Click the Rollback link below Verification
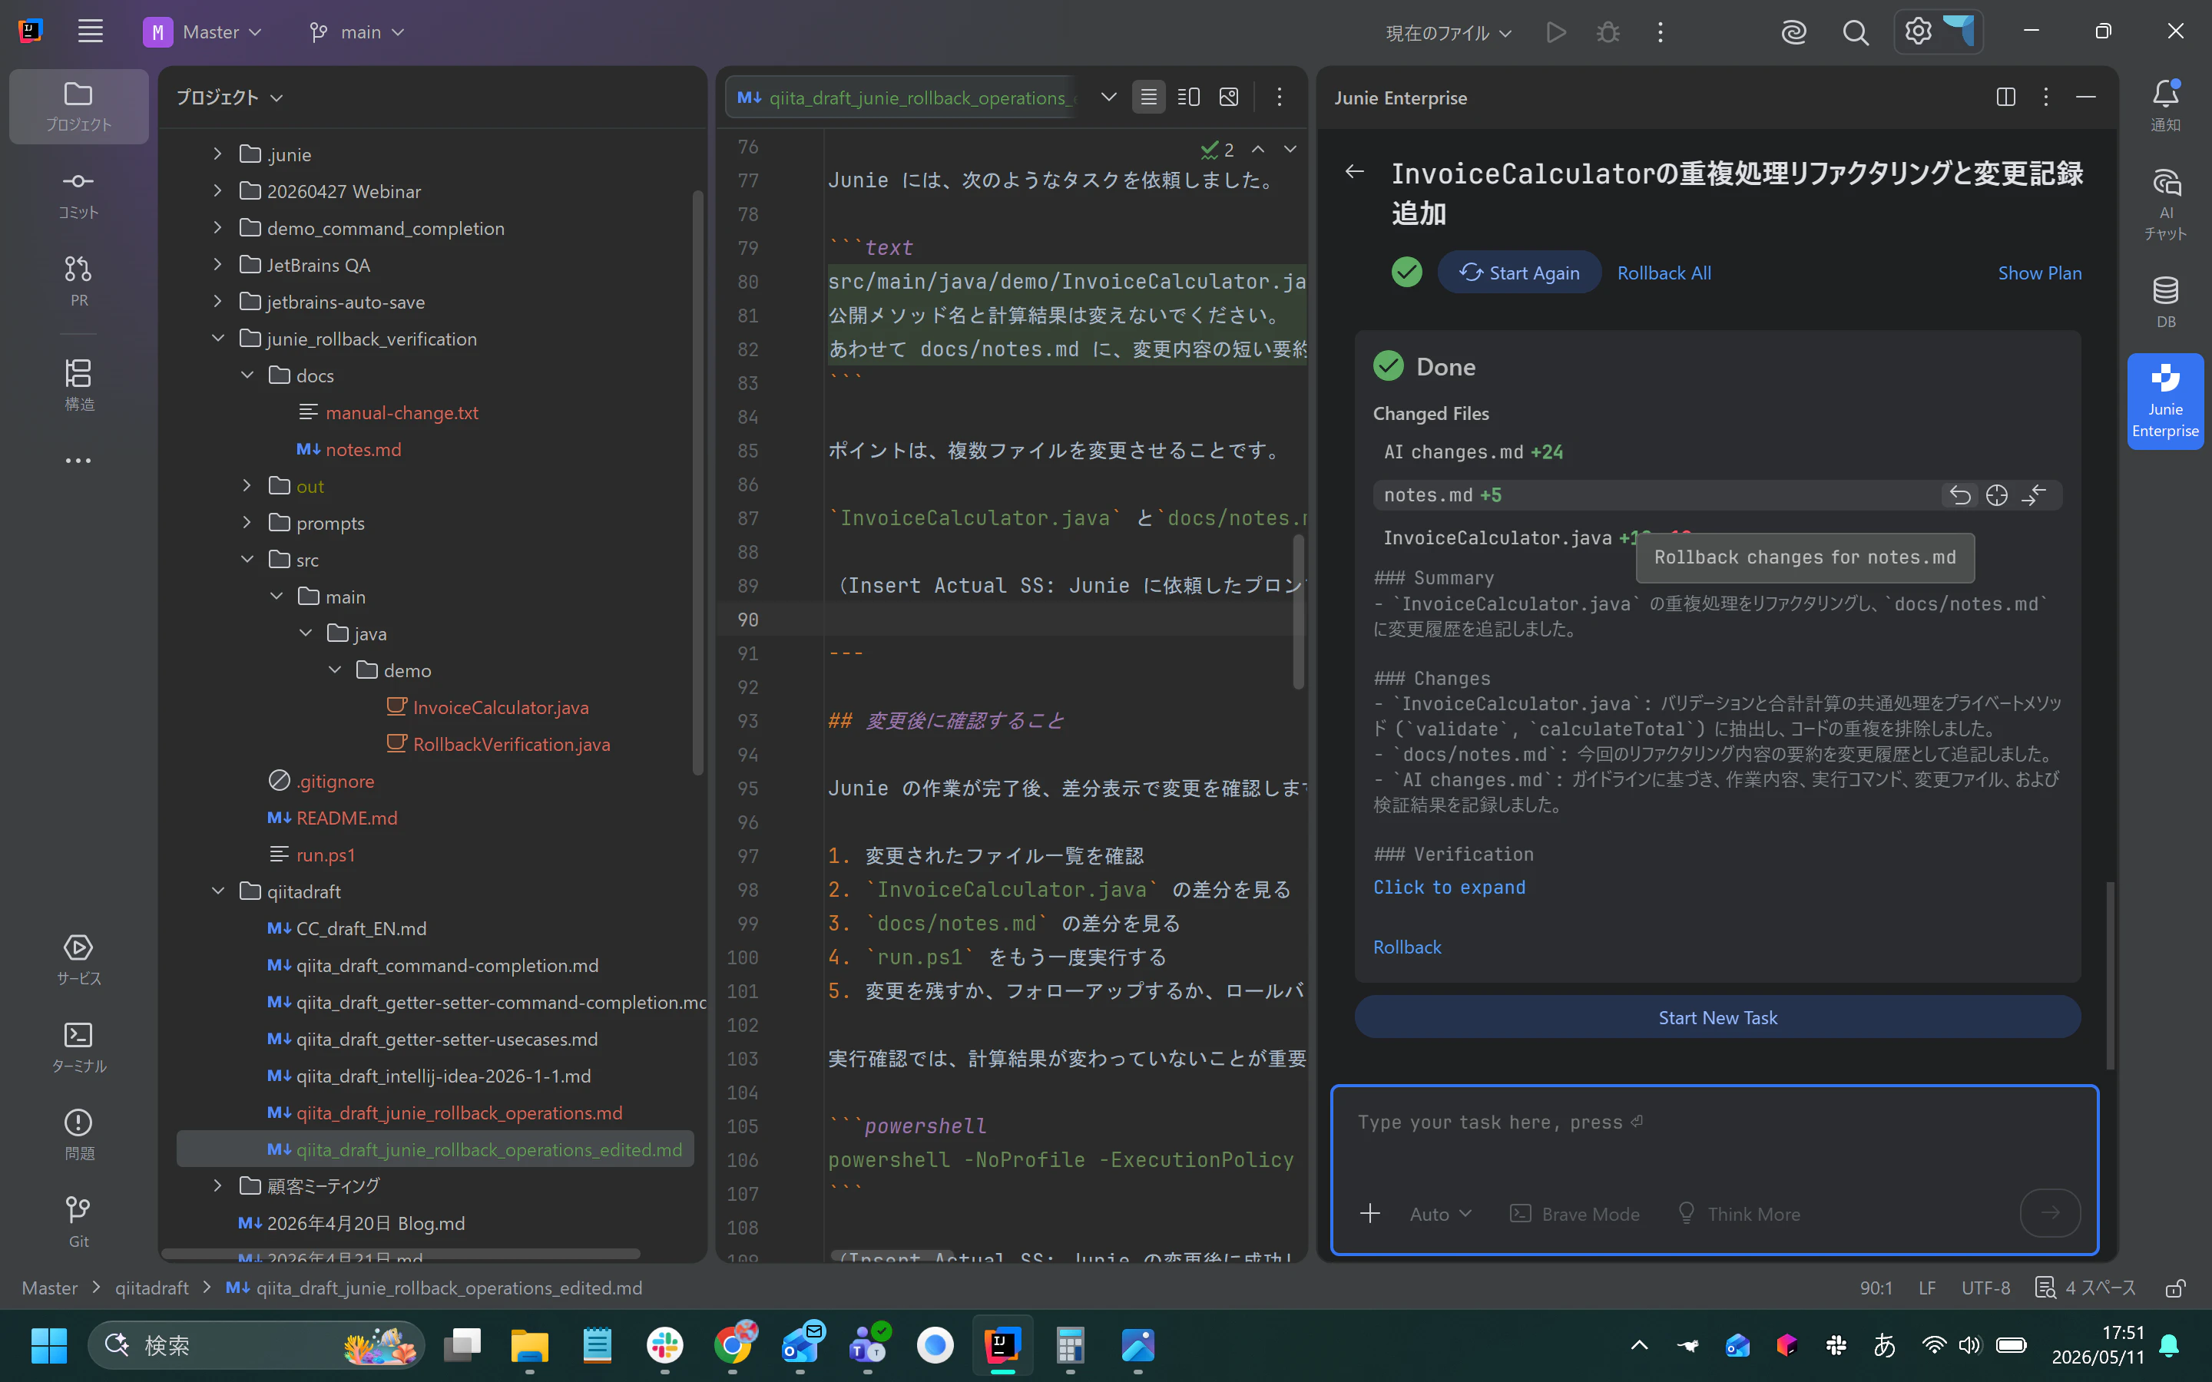 [1407, 947]
